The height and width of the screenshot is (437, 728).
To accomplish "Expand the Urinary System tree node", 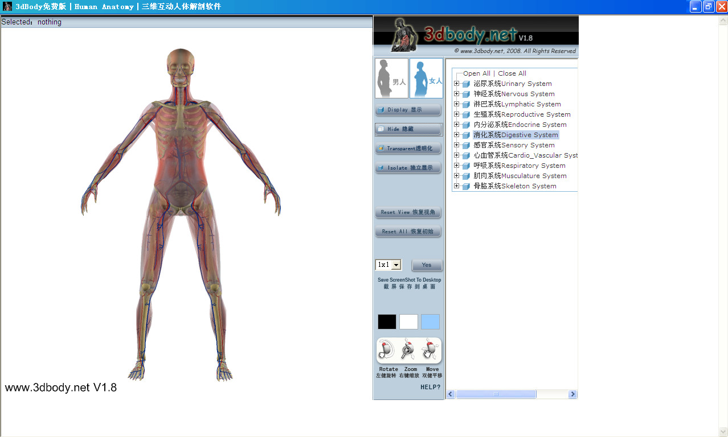I will point(457,83).
